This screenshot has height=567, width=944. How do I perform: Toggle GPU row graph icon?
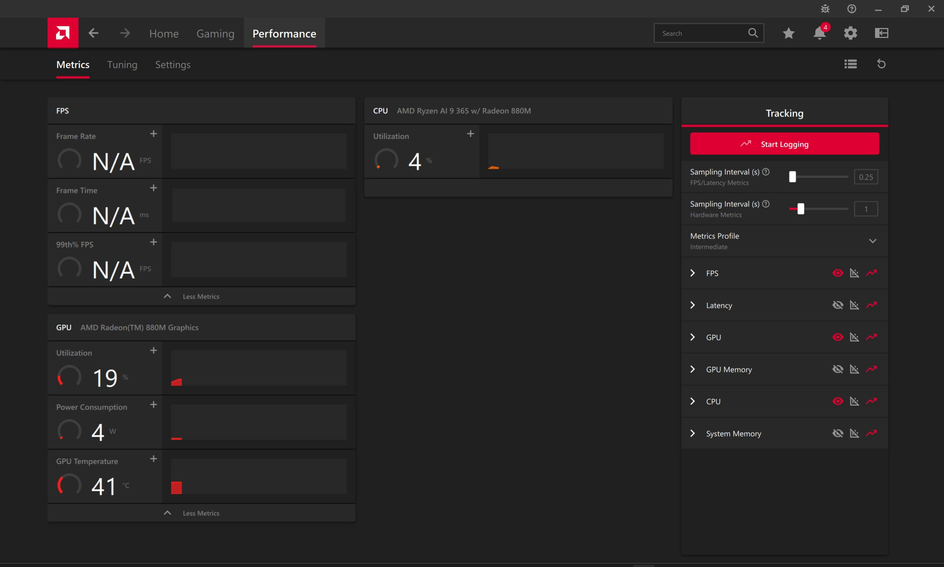coord(854,337)
